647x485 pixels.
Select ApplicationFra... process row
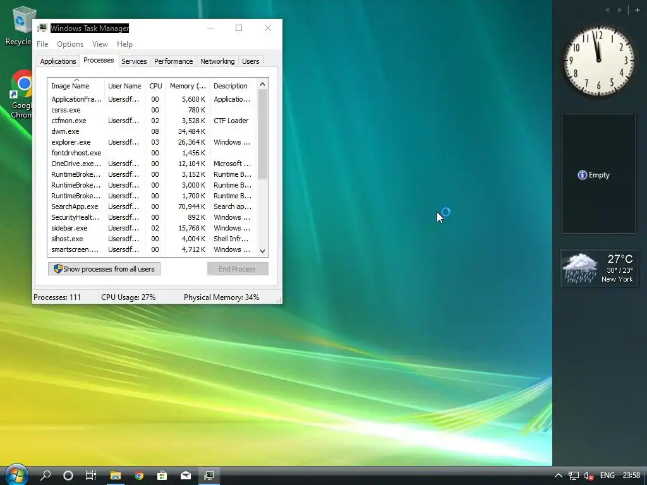pyautogui.click(x=152, y=99)
